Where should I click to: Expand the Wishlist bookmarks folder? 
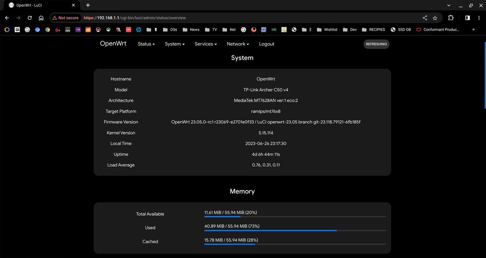coord(327,30)
